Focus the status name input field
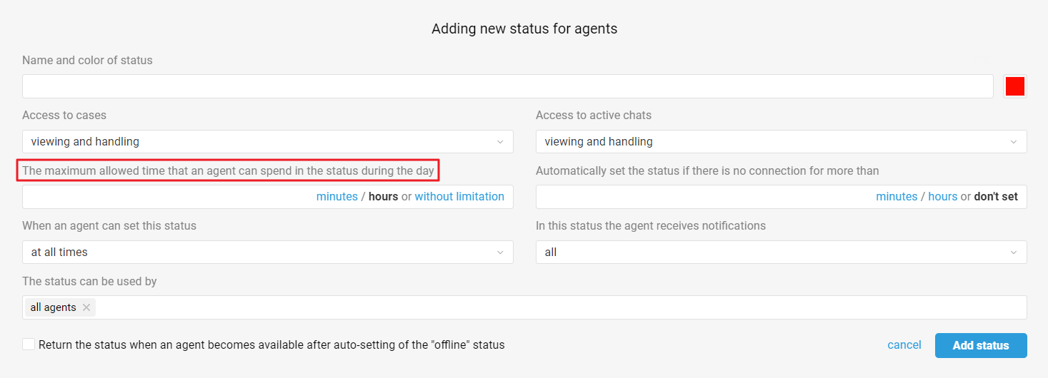 pos(507,86)
